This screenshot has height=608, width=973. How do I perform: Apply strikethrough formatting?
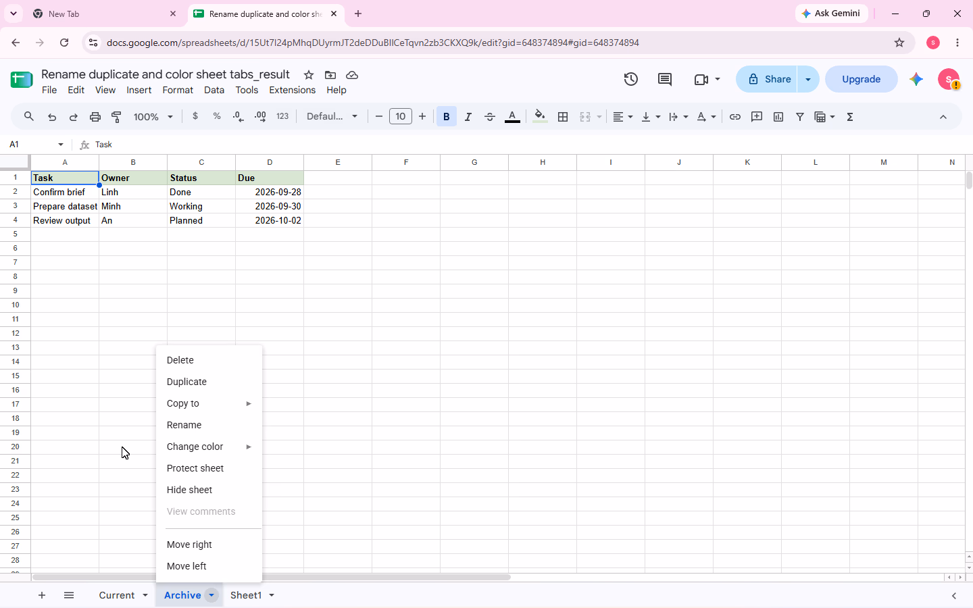click(490, 117)
